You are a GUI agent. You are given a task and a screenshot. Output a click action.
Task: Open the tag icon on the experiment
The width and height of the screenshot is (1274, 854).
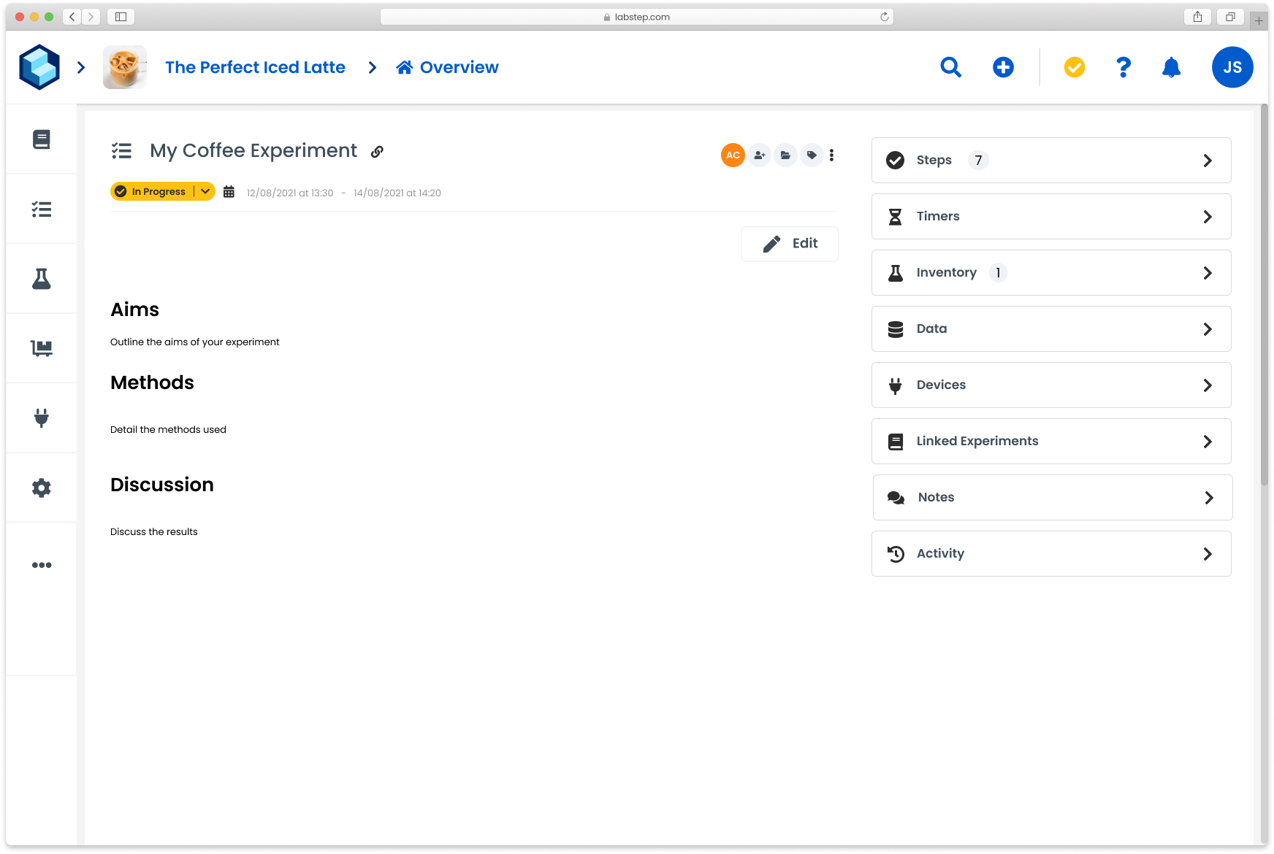tap(812, 155)
